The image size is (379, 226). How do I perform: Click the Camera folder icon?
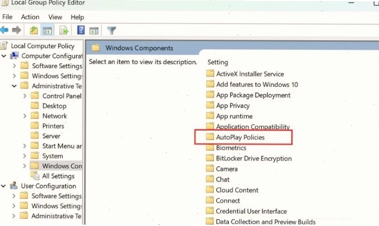point(210,169)
